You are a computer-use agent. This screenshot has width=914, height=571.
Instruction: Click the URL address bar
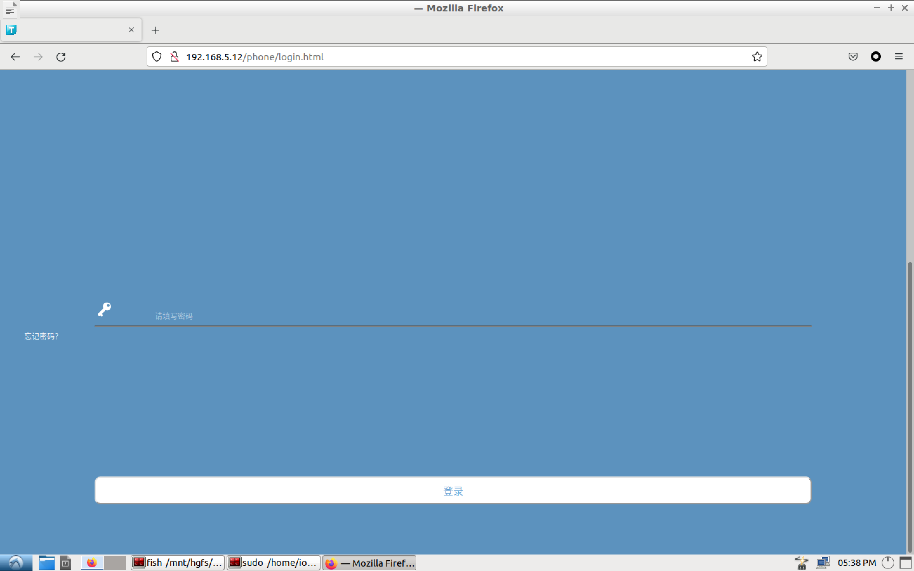(x=457, y=57)
